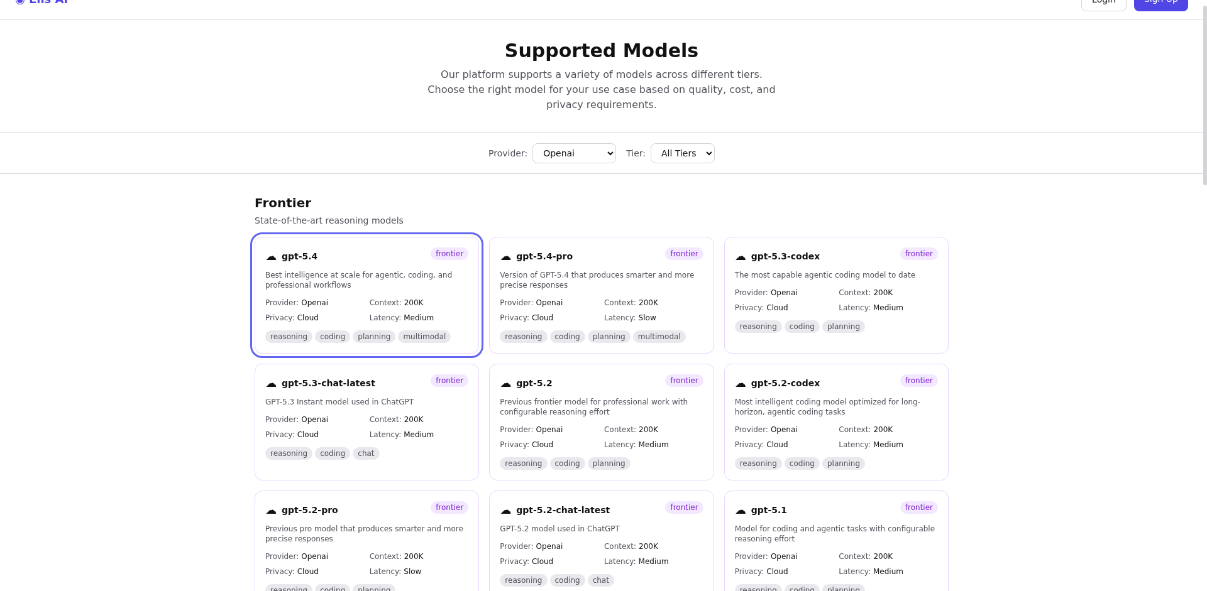Click the chat tag on gpt-5.3-chat-latest card
Viewport: 1207px width, 591px height.
366,453
